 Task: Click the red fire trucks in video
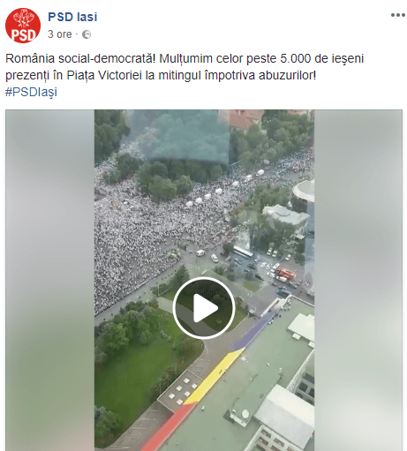(x=285, y=274)
